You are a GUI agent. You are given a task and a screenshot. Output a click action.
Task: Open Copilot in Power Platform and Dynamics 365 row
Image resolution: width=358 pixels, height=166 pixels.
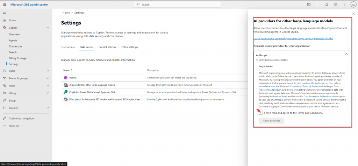[154, 92]
